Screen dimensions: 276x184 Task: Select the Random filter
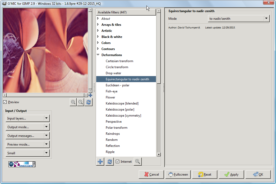pyautogui.click(x=126, y=140)
